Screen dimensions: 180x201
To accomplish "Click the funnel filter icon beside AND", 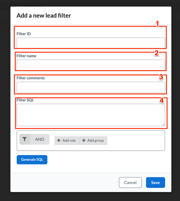I will [x=25, y=139].
